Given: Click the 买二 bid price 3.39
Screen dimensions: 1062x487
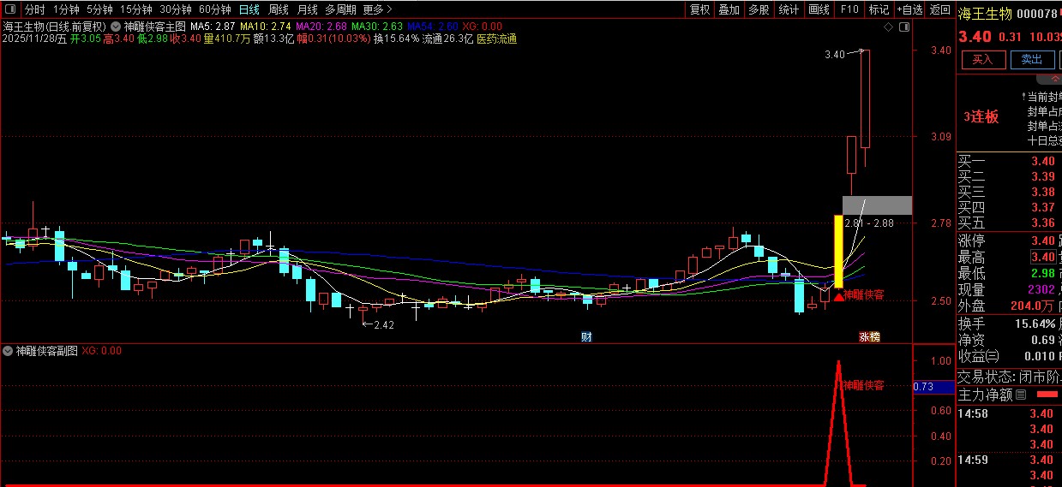Looking at the screenshot, I should tap(1042, 176).
